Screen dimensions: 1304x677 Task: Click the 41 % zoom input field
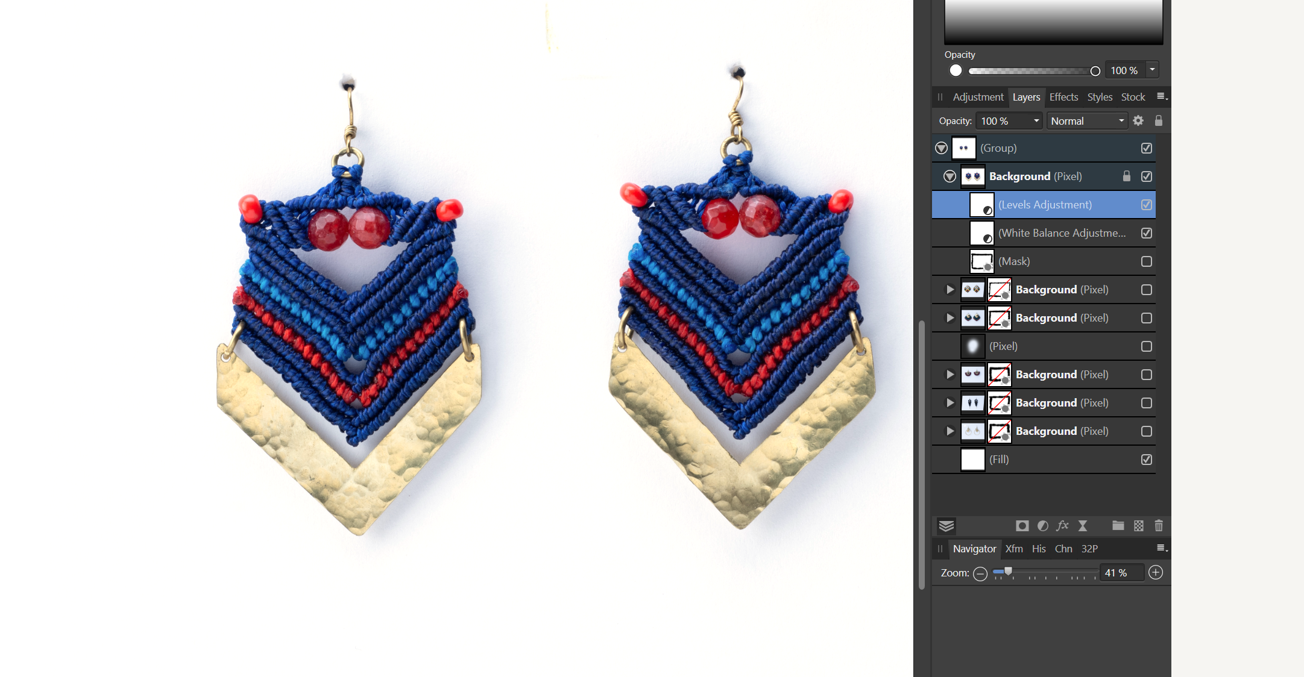click(x=1123, y=573)
